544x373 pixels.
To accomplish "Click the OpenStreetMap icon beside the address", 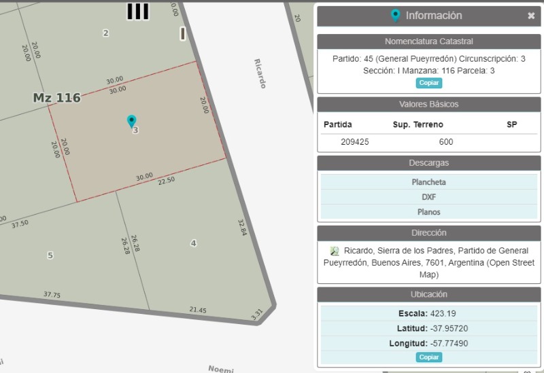I will pyautogui.click(x=335, y=251).
